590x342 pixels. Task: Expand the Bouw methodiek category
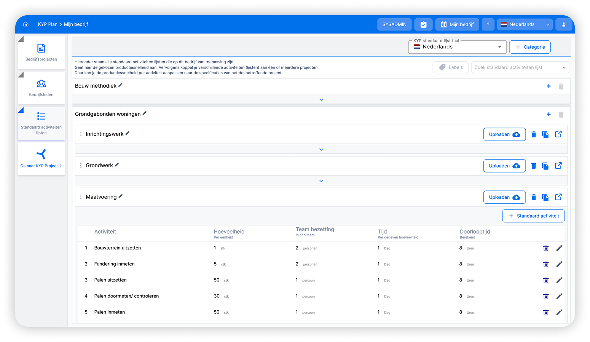click(321, 99)
